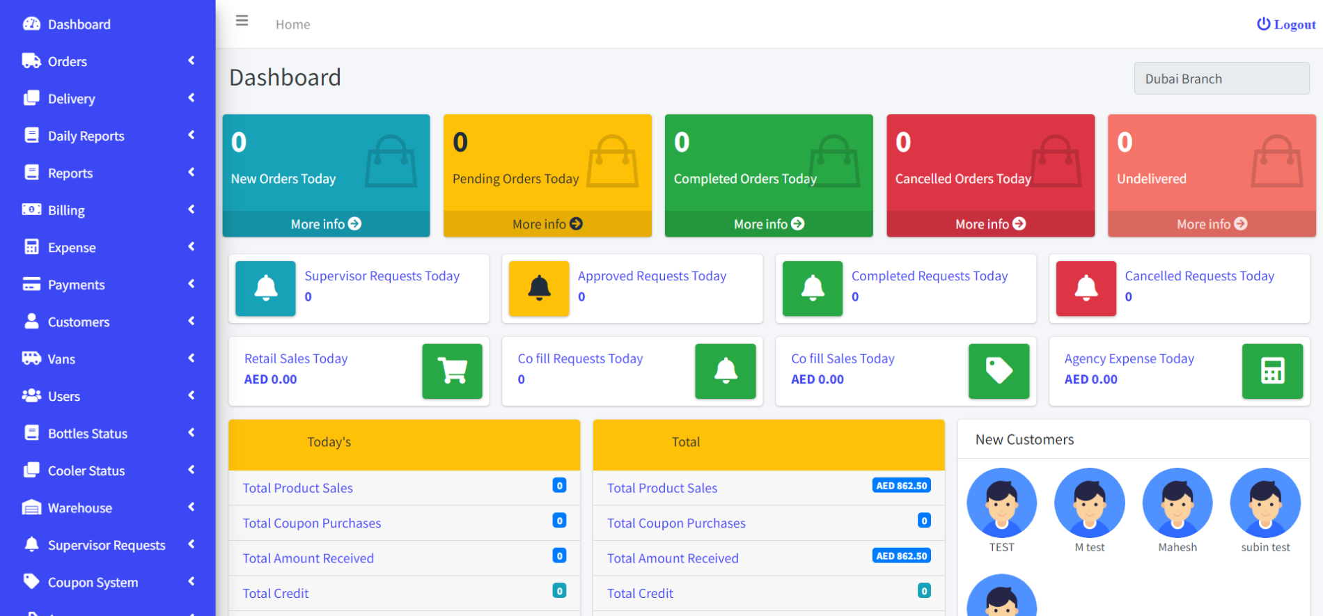Screen dimensions: 1323x616
Task: Expand the Reports menu chevron
Action: [x=191, y=172]
